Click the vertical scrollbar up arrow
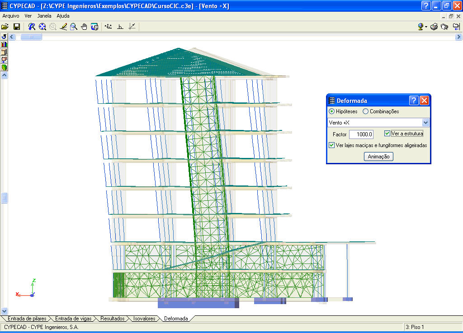This screenshot has height=333, width=463. point(4,75)
